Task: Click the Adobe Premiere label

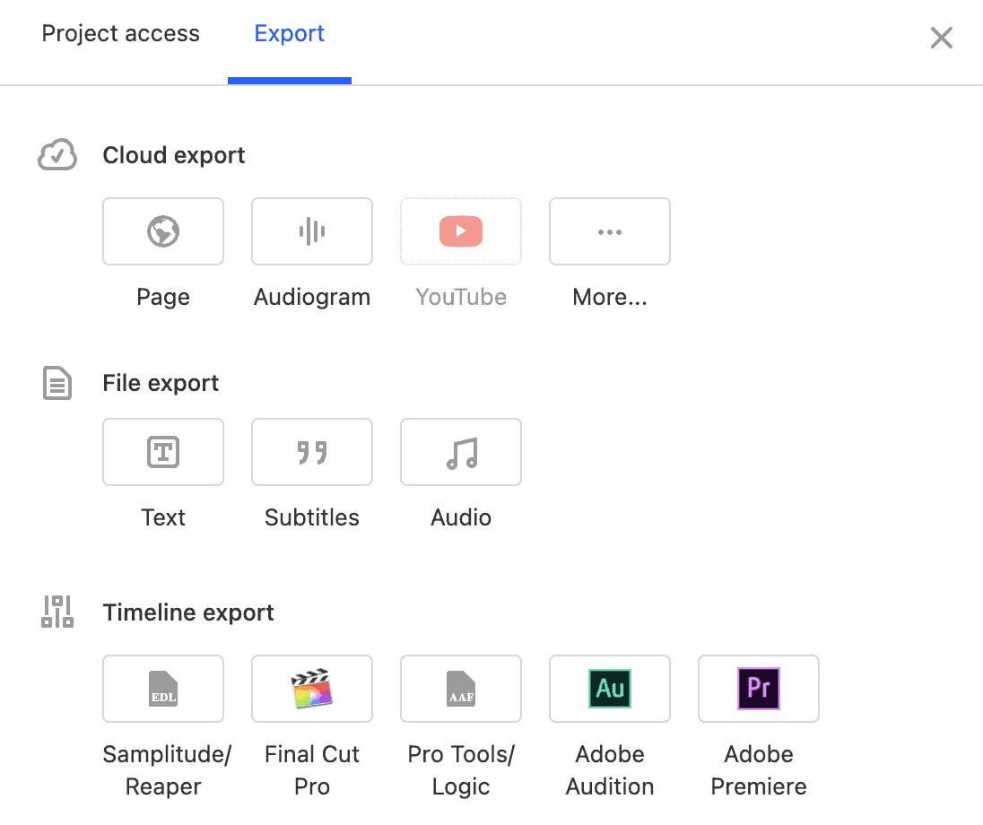Action: (759, 770)
